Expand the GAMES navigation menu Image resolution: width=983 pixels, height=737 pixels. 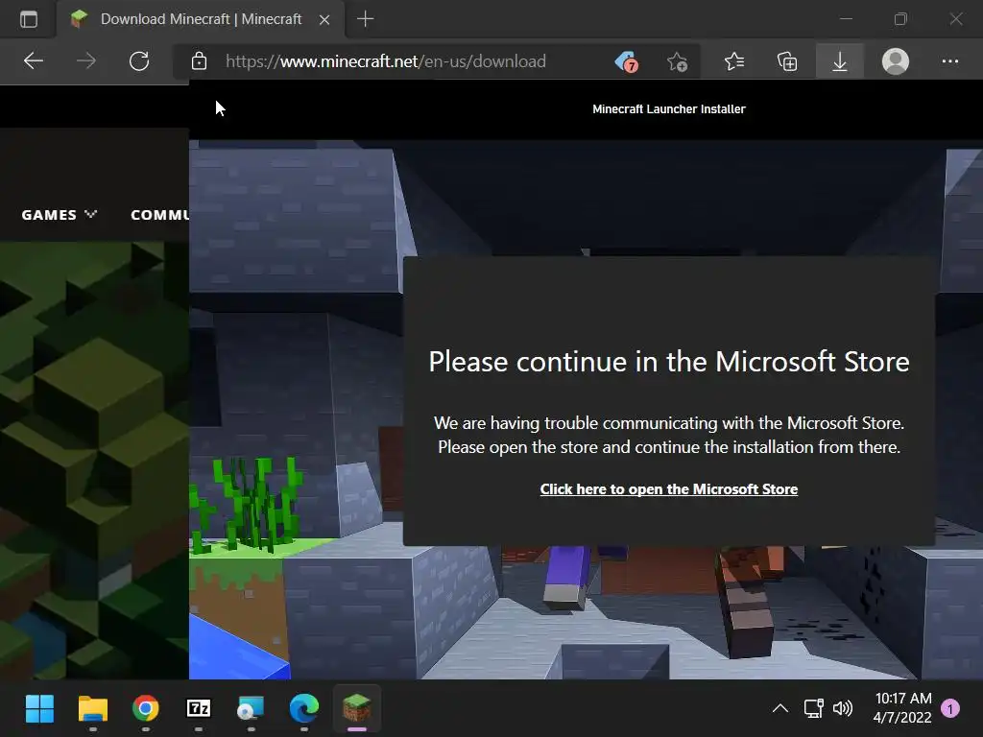[59, 215]
